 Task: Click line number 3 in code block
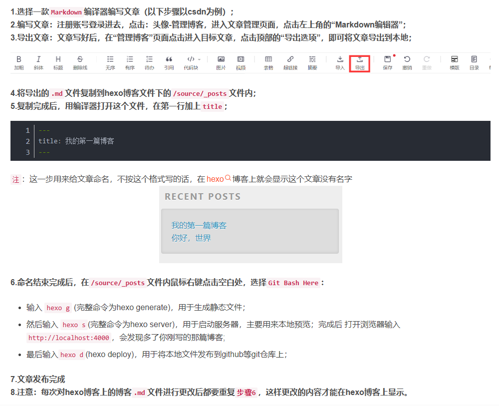[27, 152]
